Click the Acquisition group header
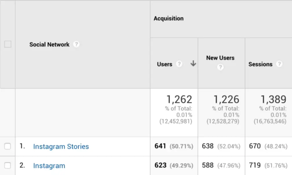Viewport: 292px width, 175px height. tap(169, 18)
